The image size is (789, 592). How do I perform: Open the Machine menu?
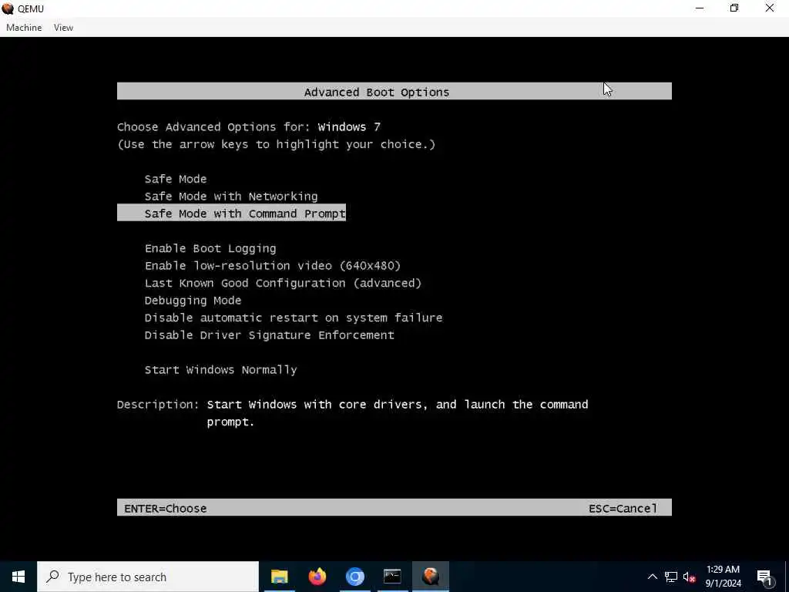coord(24,28)
